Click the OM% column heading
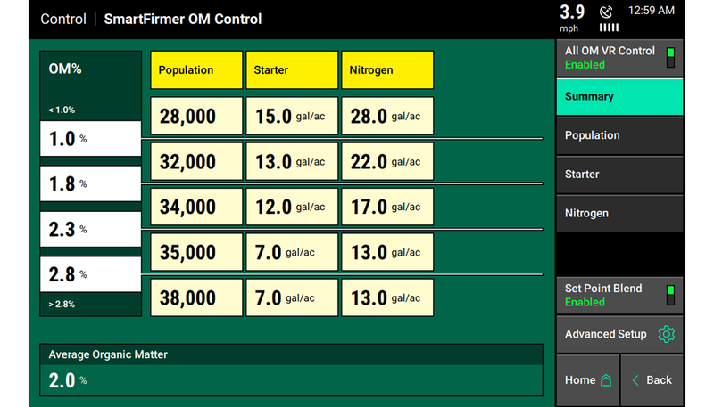 coord(65,69)
